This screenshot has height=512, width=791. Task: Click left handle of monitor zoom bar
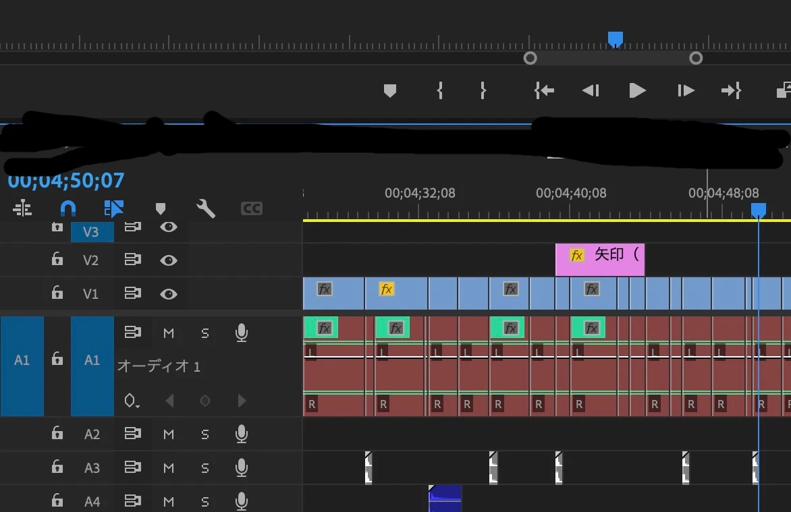tap(530, 58)
